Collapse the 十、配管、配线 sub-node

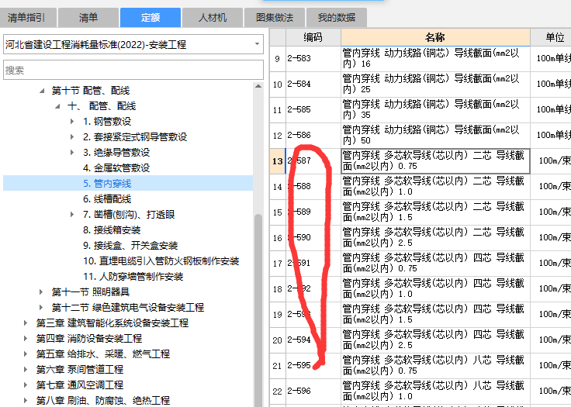click(x=58, y=106)
